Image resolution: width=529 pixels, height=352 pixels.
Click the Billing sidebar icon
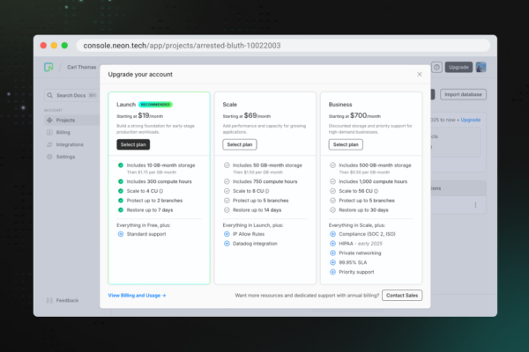[x=49, y=132]
